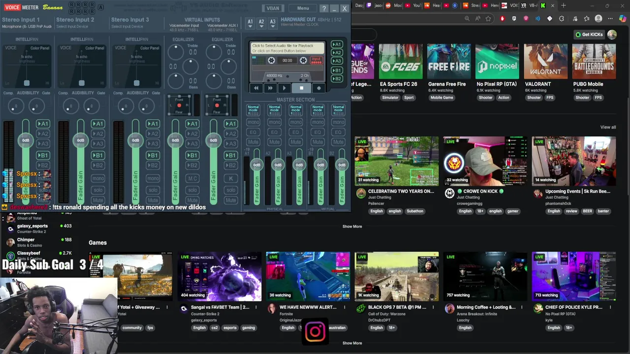Open the CROWE ON KICK stream thumbnail

coord(485,161)
